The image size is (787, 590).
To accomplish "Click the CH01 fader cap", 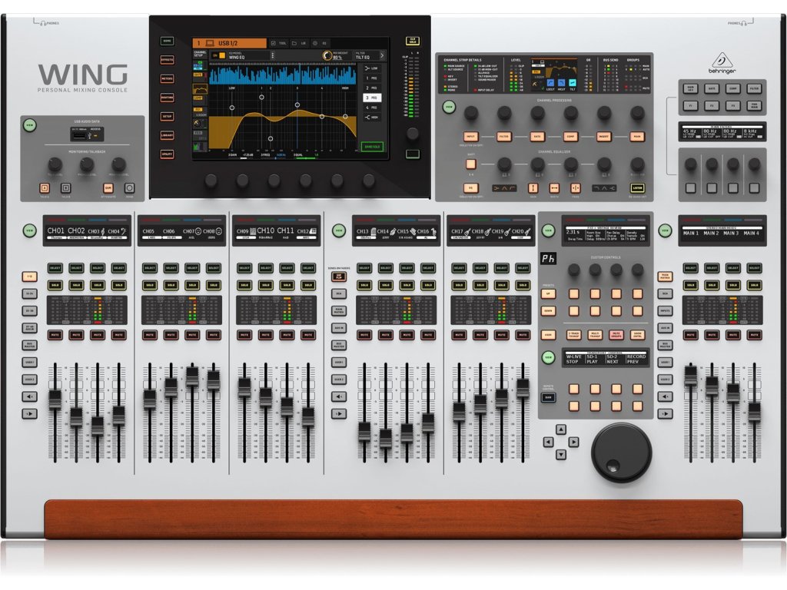I will 55,399.
